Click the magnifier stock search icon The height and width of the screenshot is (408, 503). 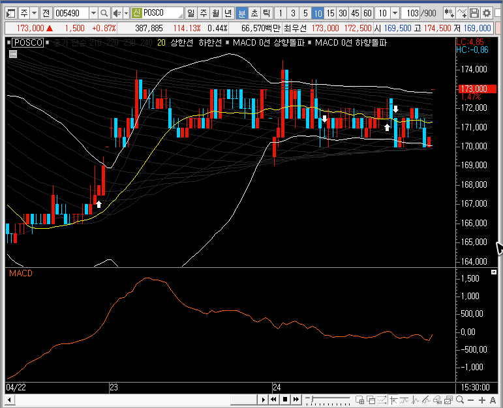point(104,13)
